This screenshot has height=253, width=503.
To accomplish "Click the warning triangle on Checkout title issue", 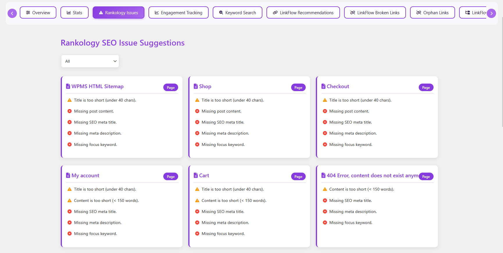I will [325, 100].
